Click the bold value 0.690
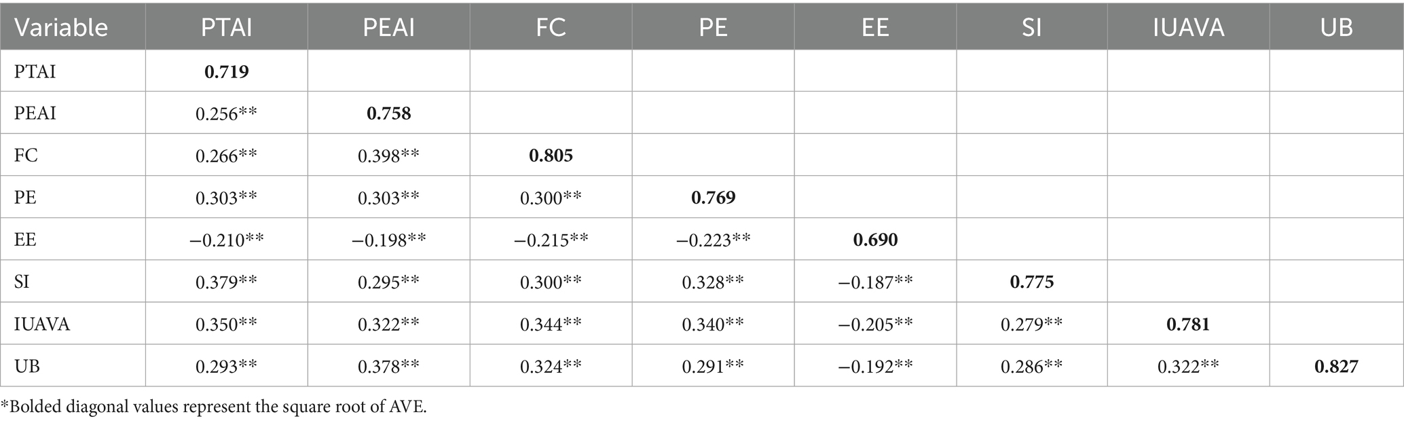 click(x=875, y=240)
